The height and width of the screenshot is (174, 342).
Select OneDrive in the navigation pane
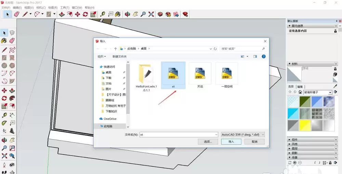point(110,119)
